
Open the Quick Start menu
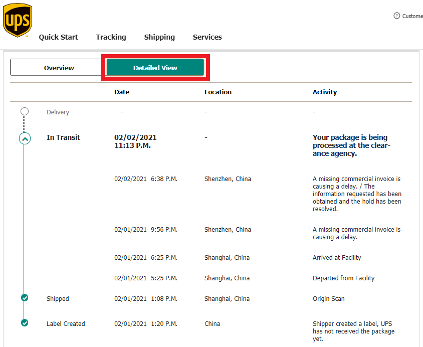(x=58, y=37)
